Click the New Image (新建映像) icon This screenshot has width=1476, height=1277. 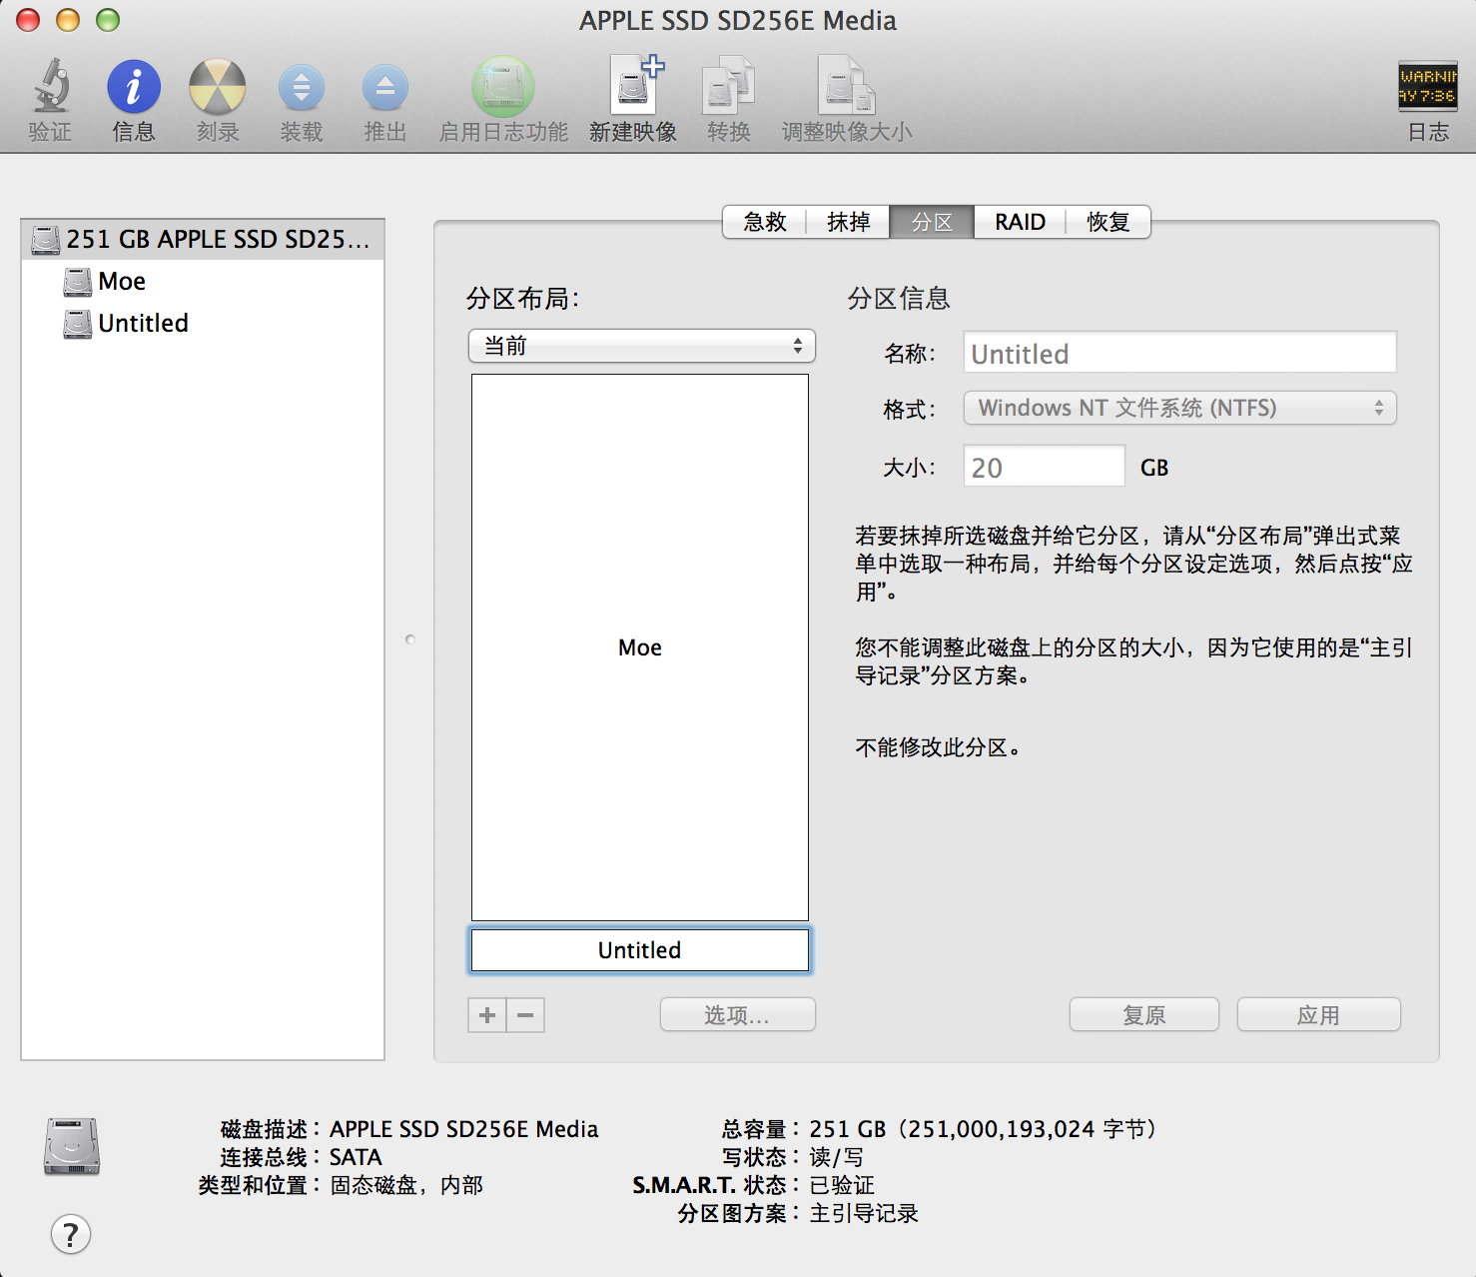633,87
